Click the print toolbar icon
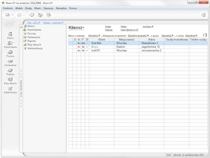Screen dimensions: 210x158 click(x=40, y=15)
